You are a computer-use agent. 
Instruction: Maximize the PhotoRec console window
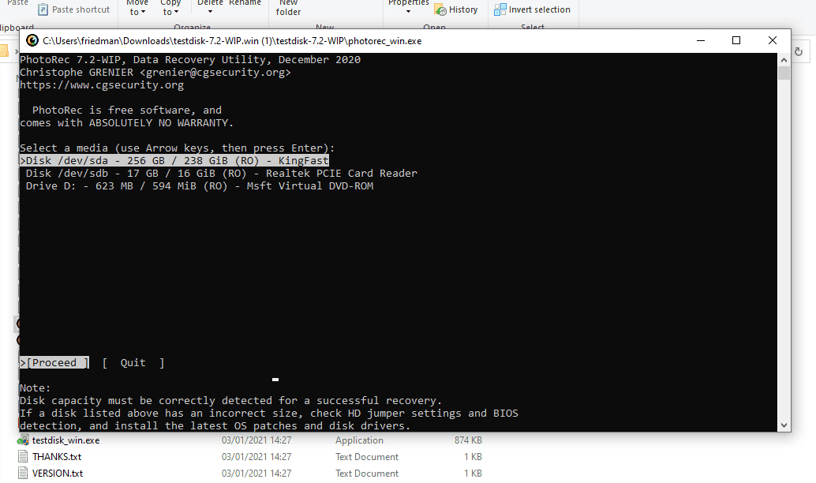tap(736, 40)
